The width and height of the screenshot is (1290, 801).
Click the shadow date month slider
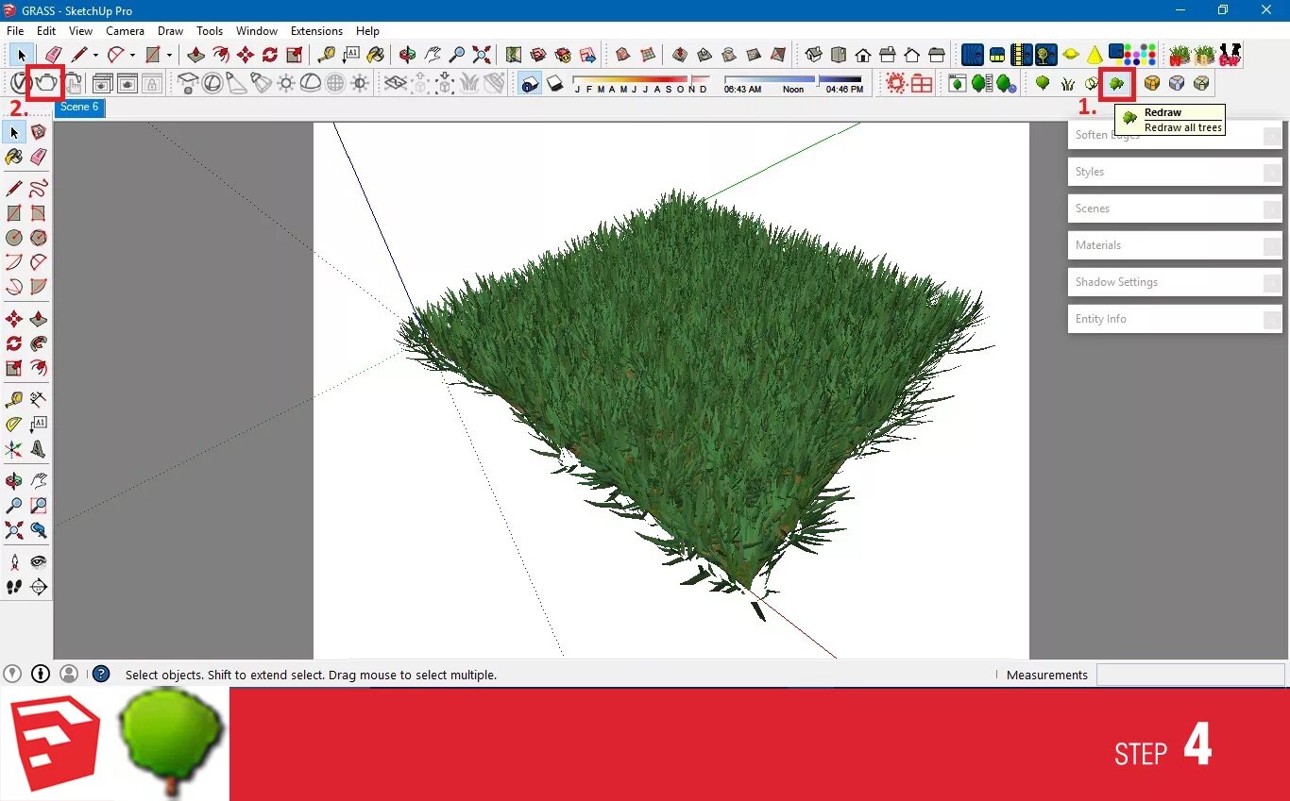640,83
